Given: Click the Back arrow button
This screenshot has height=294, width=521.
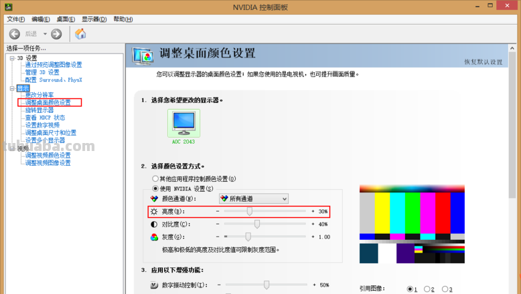Looking at the screenshot, I should 15,34.
